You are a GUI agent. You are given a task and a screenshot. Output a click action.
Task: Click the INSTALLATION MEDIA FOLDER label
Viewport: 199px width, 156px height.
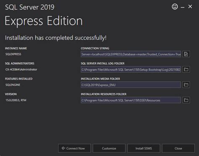click(100, 79)
